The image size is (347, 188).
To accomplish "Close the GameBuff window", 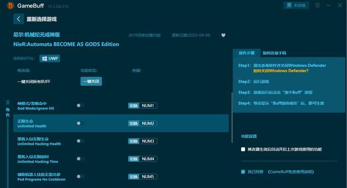I will 339,5.
